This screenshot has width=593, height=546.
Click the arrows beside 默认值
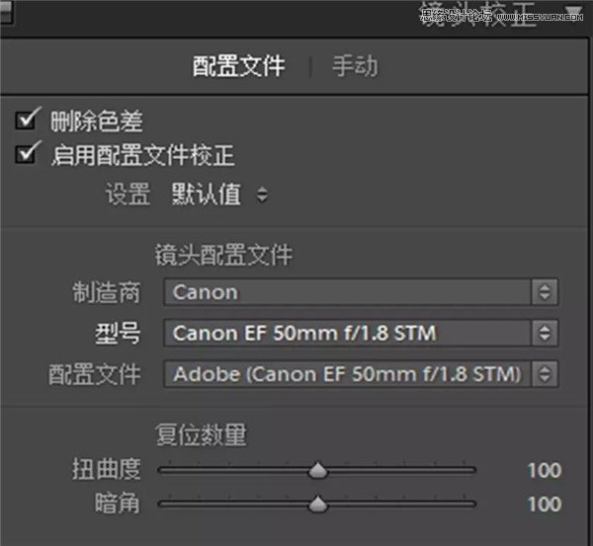point(262,195)
